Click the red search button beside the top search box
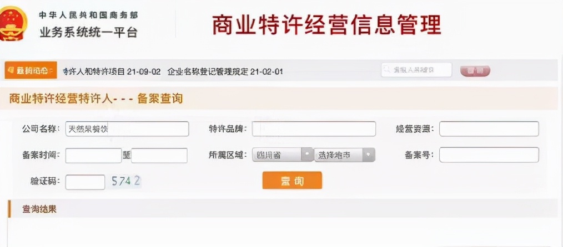 [475, 71]
